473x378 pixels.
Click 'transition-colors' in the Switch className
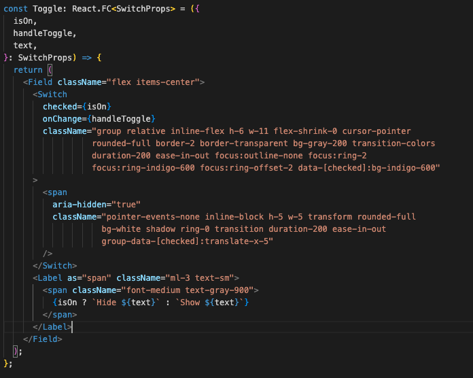[x=393, y=143]
